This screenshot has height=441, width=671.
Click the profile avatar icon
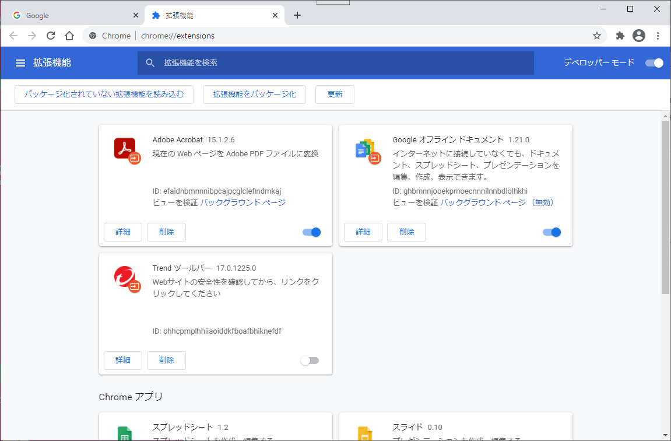(638, 36)
